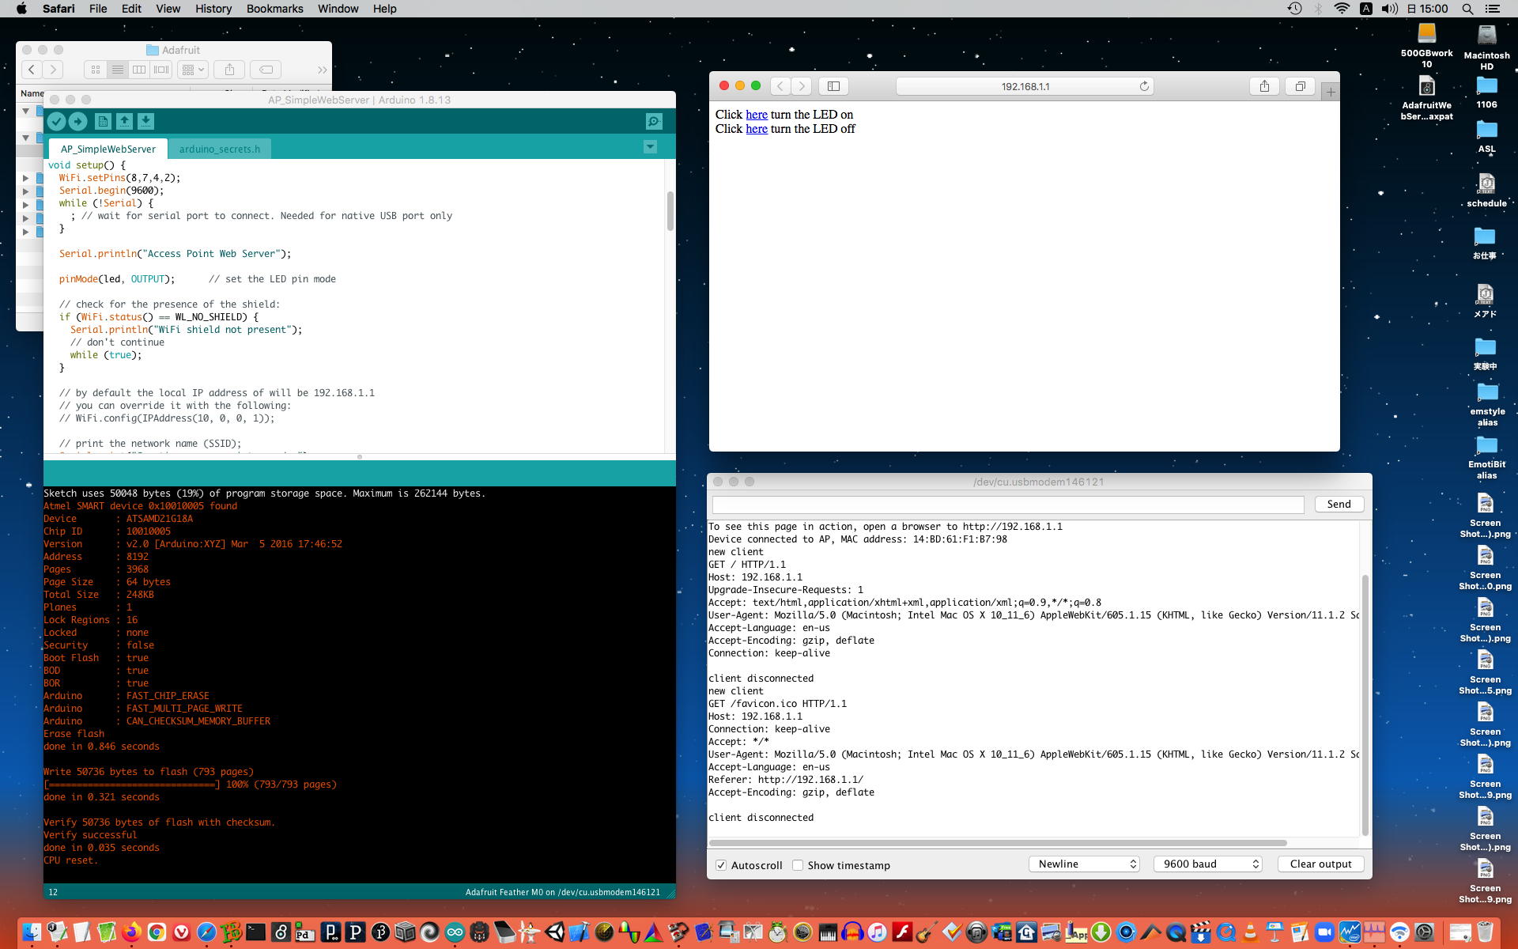Click the Save sketch down-arrow icon

click(x=145, y=121)
